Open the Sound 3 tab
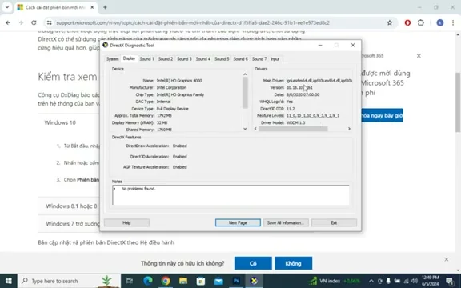461x288 pixels. [184, 59]
